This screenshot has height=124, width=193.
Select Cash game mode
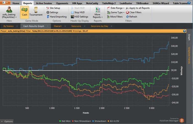point(25,12)
